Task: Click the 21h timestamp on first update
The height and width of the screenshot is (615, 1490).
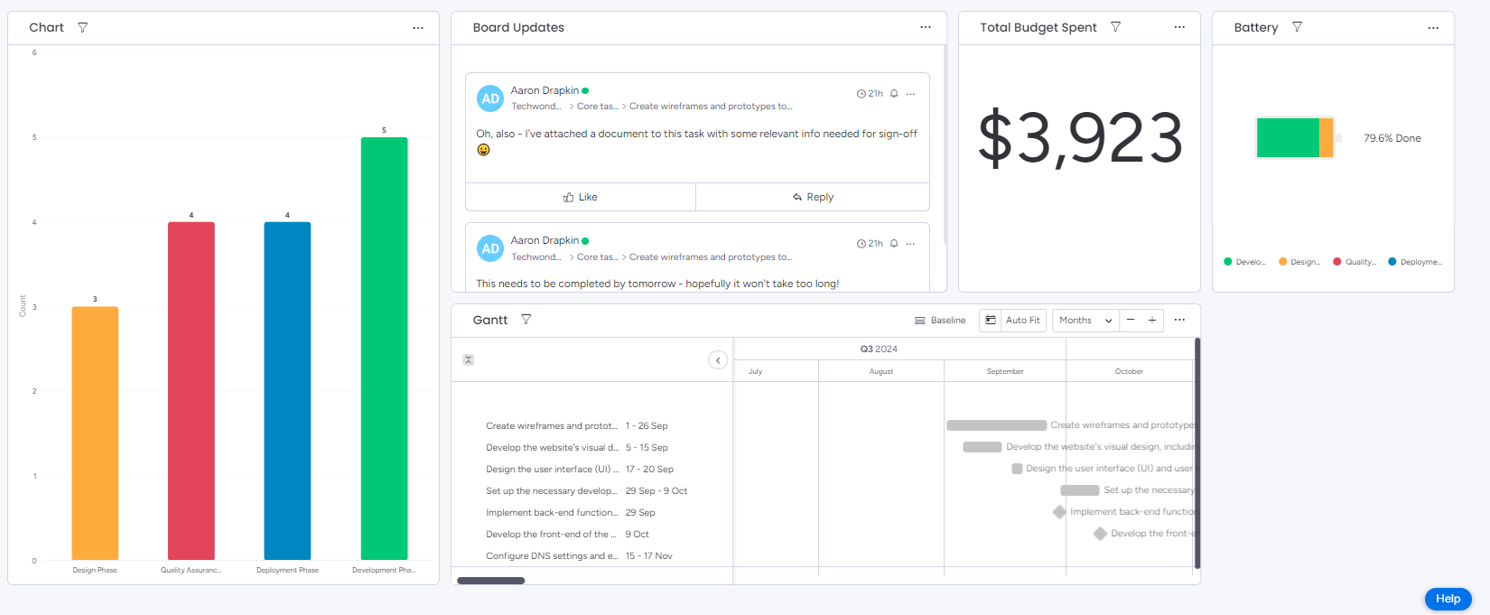Action: click(x=871, y=94)
